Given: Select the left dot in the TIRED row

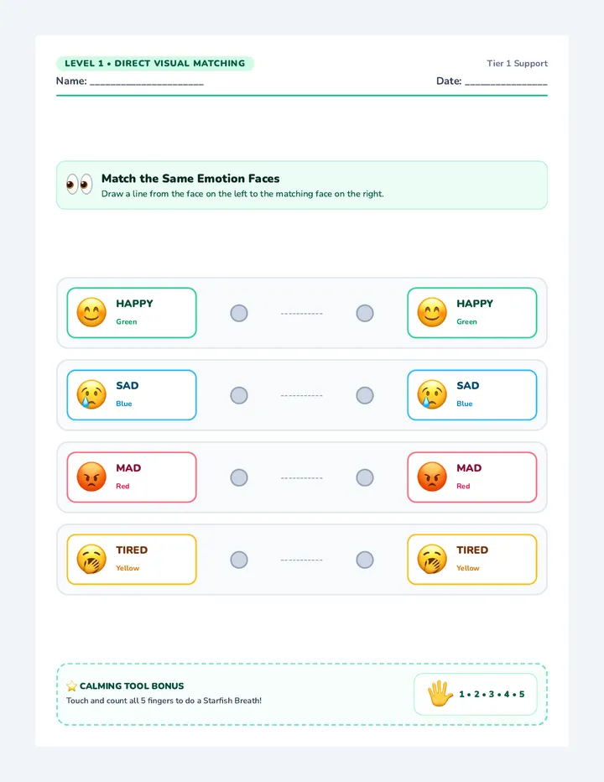Looking at the screenshot, I should 239,560.
